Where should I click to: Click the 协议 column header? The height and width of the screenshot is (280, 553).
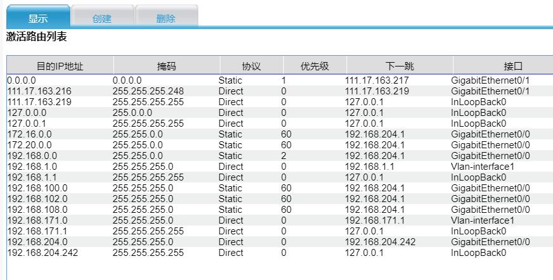pyautogui.click(x=251, y=66)
